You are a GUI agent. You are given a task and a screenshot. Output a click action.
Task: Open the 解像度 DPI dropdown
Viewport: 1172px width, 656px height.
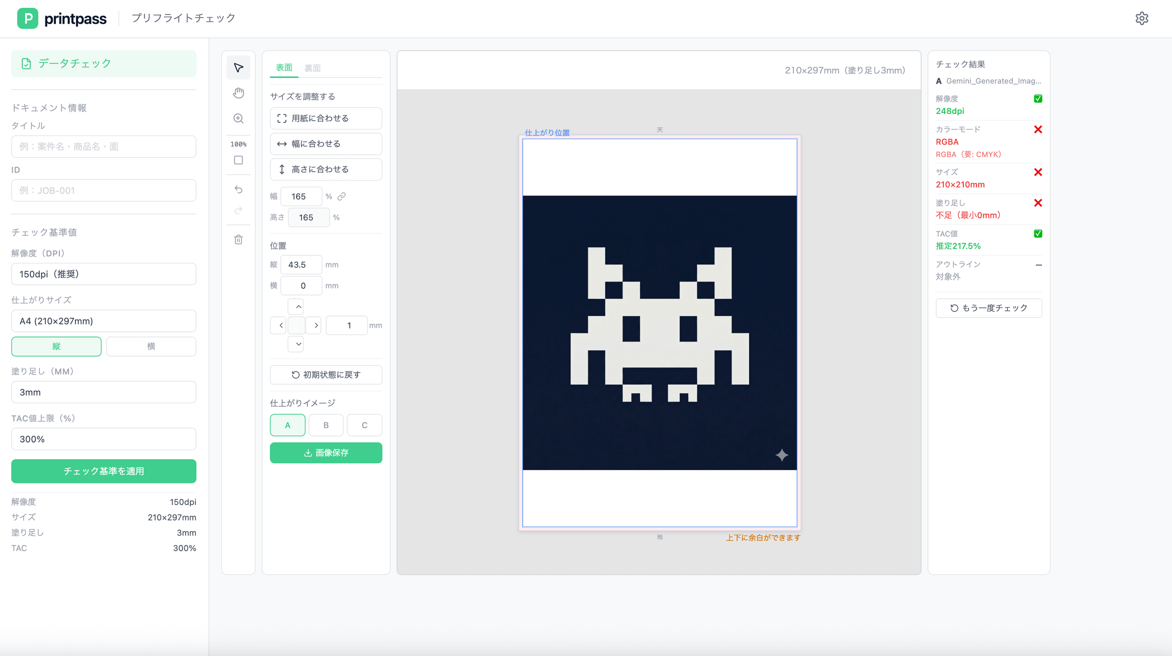[x=104, y=274]
